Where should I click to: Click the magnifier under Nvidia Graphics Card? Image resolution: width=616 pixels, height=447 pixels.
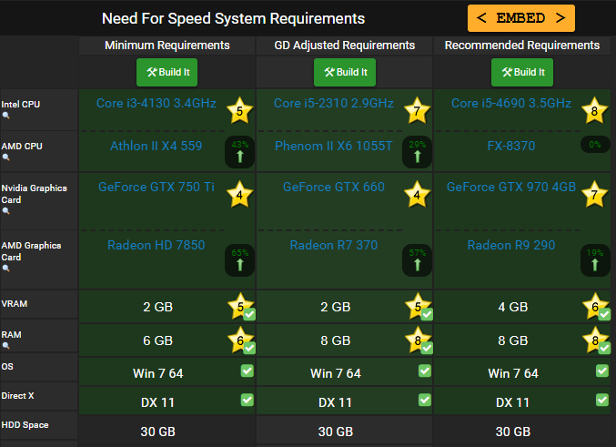(x=5, y=210)
